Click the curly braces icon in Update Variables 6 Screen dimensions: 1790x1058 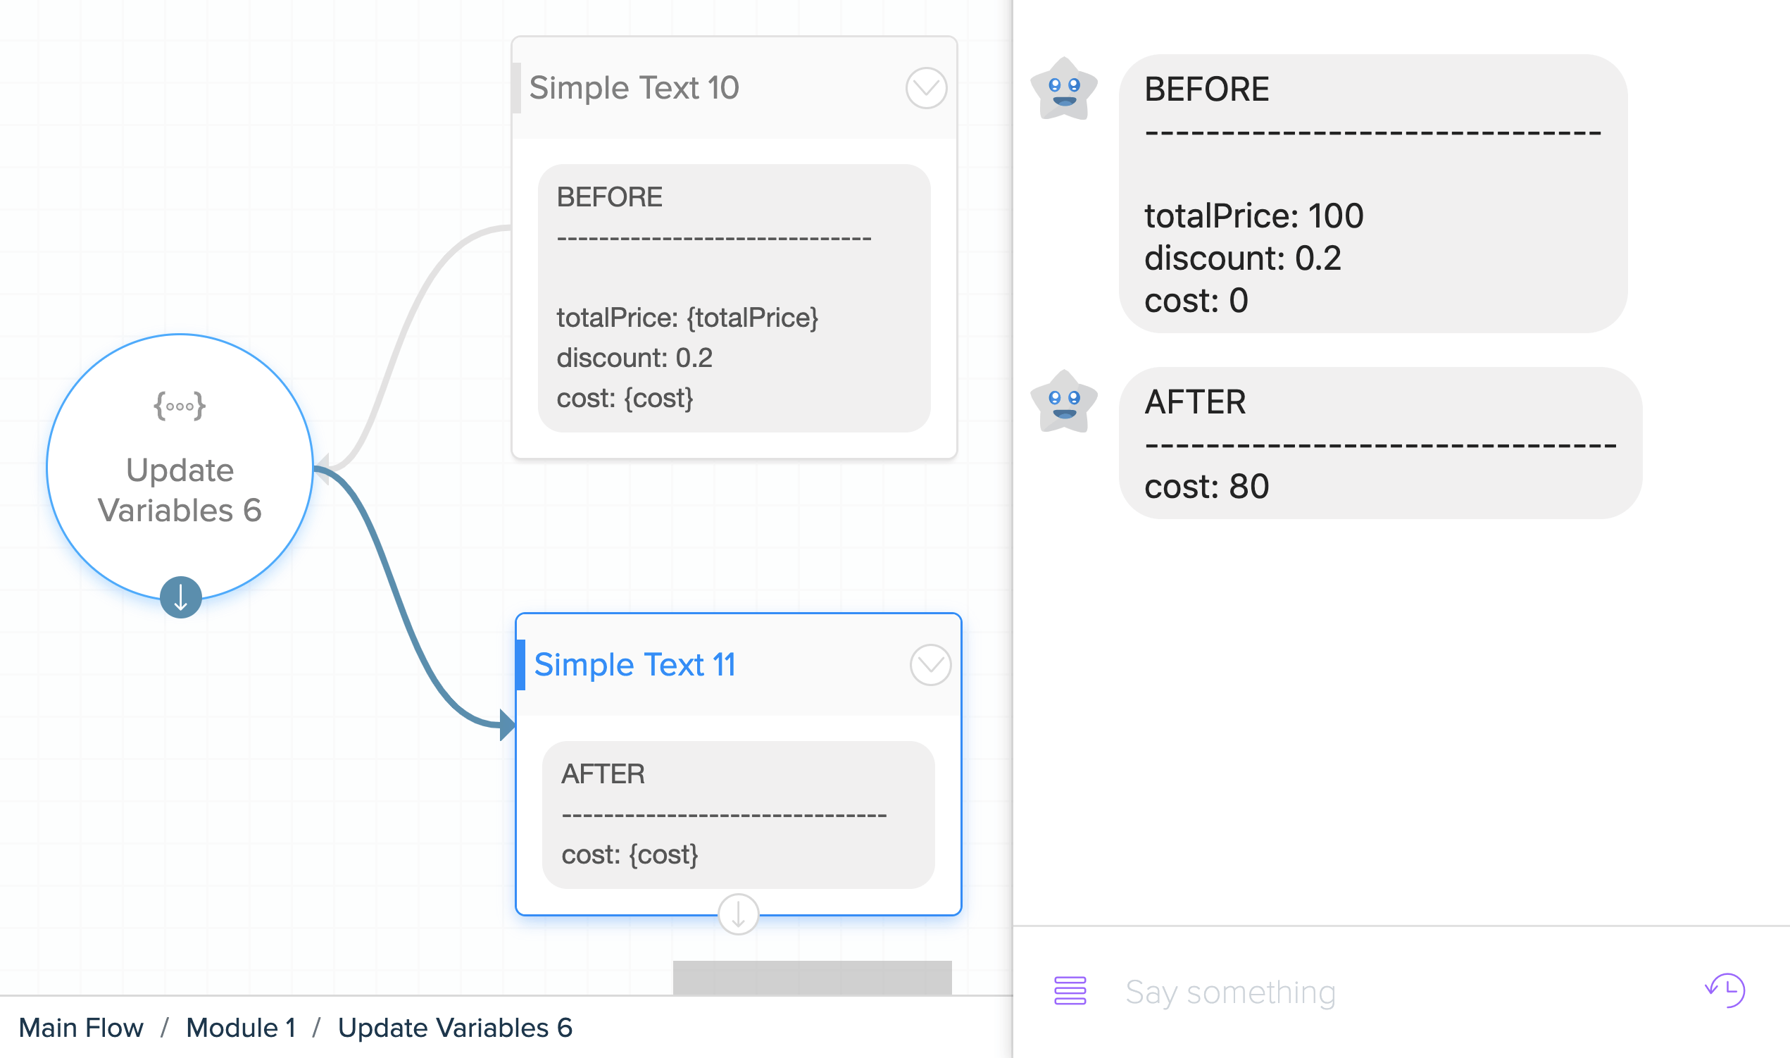pyautogui.click(x=180, y=406)
